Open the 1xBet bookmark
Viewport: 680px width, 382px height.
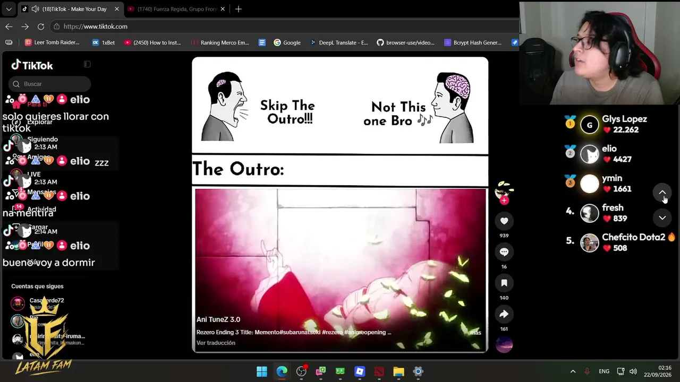click(103, 42)
